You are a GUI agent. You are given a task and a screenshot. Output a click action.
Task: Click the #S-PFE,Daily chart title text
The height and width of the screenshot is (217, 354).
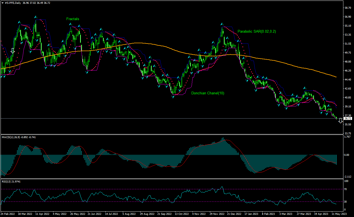[14, 3]
